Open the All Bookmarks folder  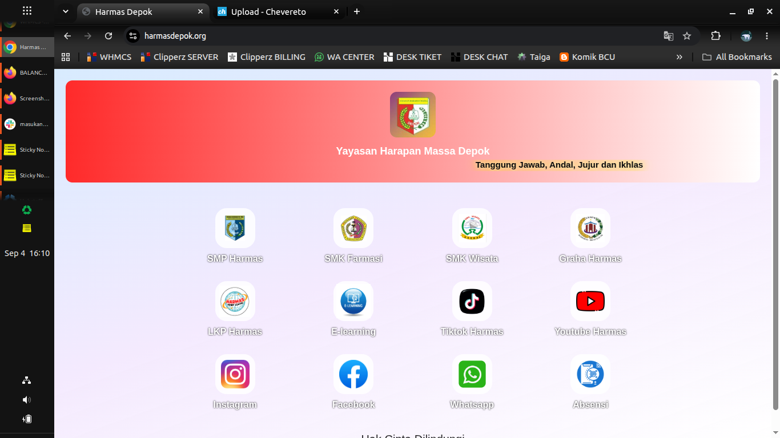[737, 57]
